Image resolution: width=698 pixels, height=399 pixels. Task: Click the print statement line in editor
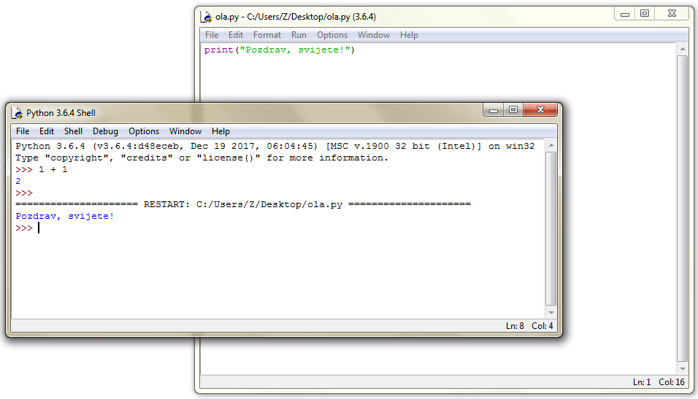tap(279, 50)
